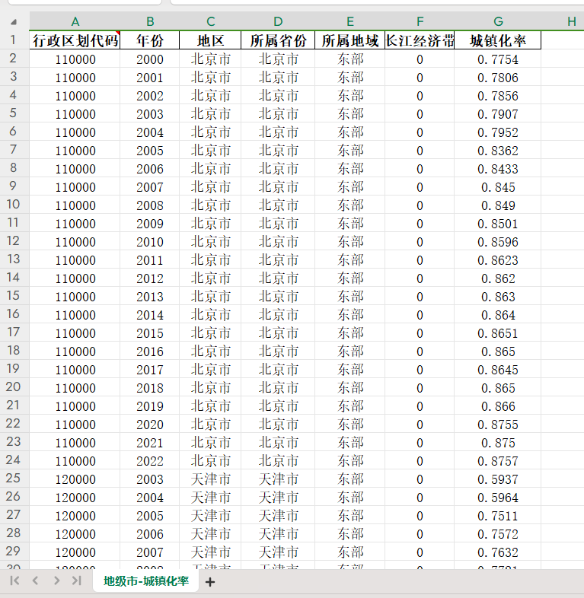Viewport: 584px width, 598px height.
Task: Select cell with value 0.7806
Action: (x=498, y=78)
